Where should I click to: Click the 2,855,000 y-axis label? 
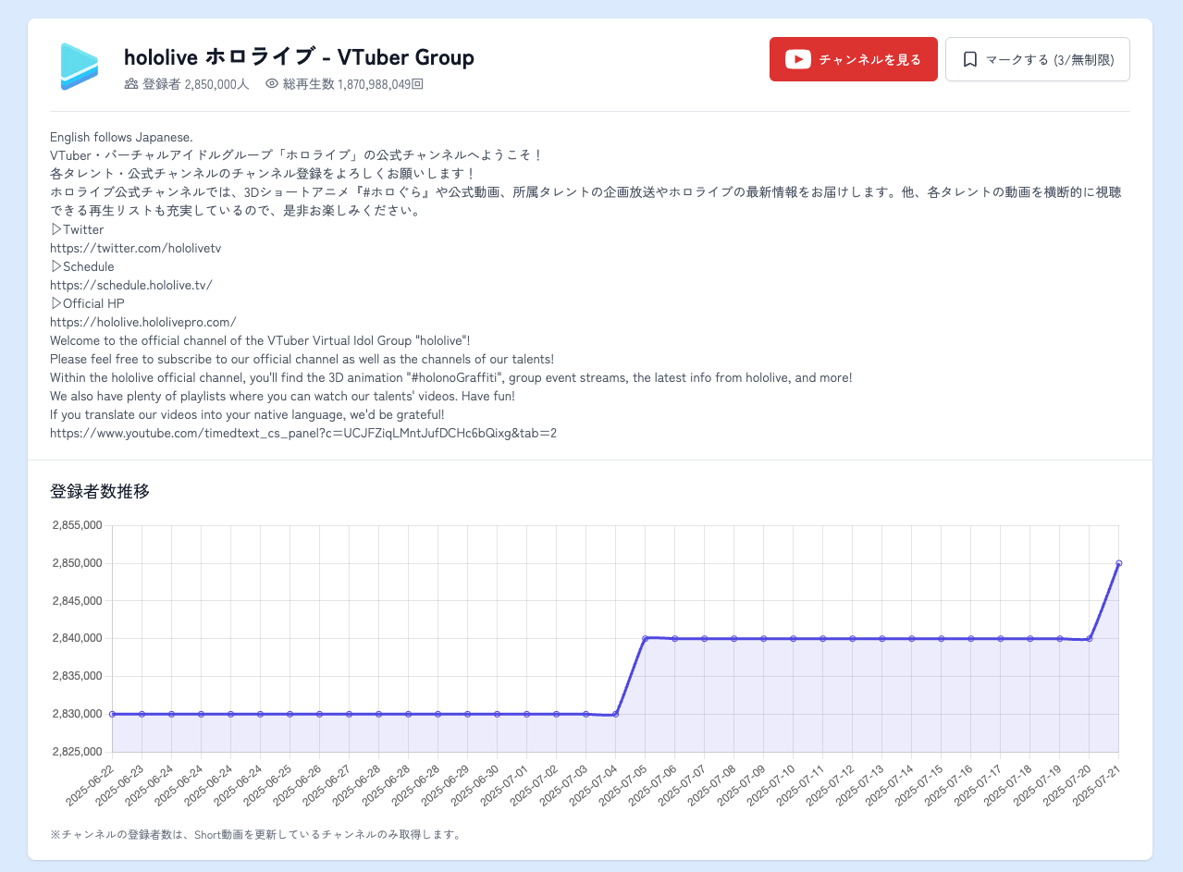click(x=76, y=525)
